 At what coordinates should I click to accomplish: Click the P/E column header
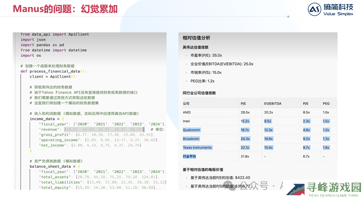pyautogui.click(x=243, y=104)
